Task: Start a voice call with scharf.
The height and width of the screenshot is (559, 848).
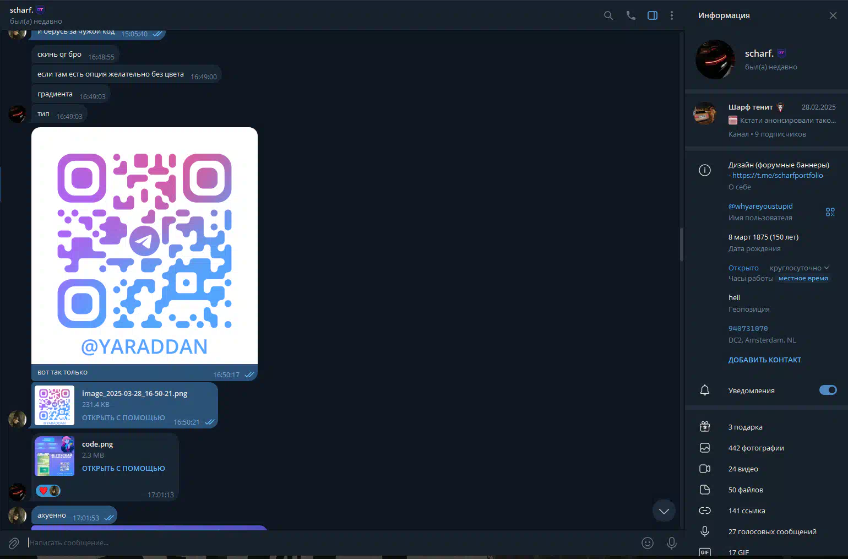Action: click(630, 15)
